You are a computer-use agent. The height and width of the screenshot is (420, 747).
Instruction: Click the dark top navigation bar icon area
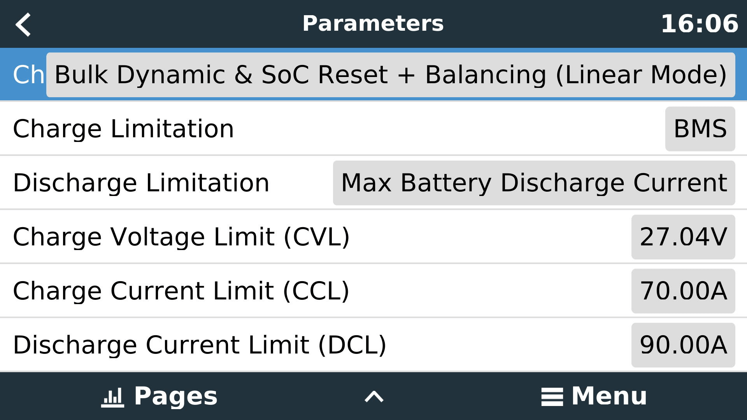(373, 24)
